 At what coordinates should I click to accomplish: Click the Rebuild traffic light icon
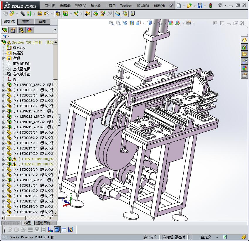pos(210,6)
